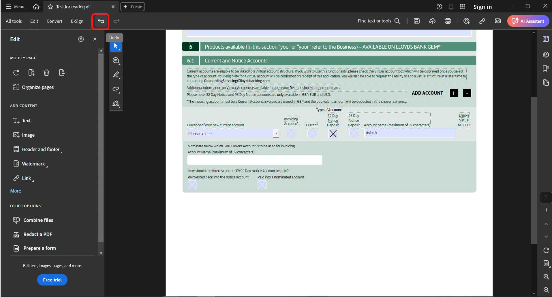Open the AI Assistant

coord(528,21)
